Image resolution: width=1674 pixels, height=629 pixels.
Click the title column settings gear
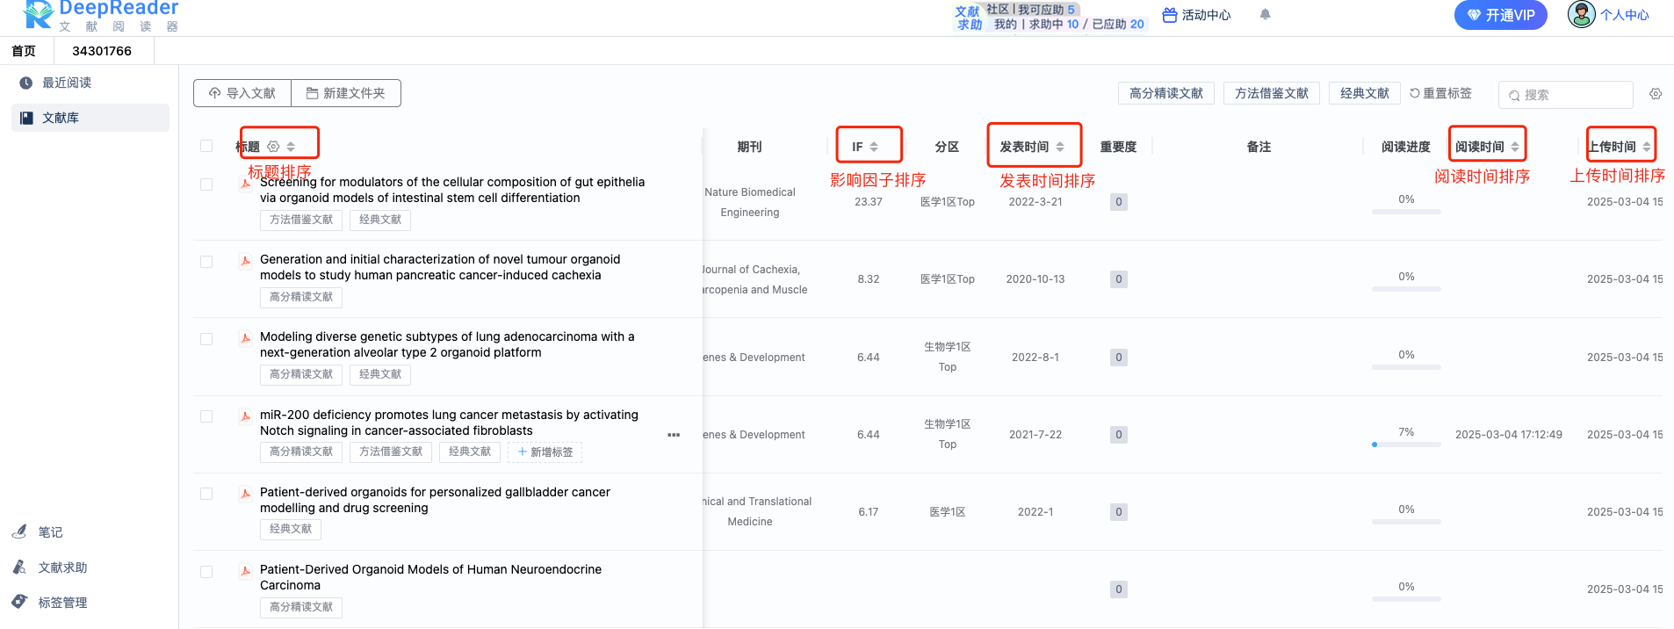273,147
